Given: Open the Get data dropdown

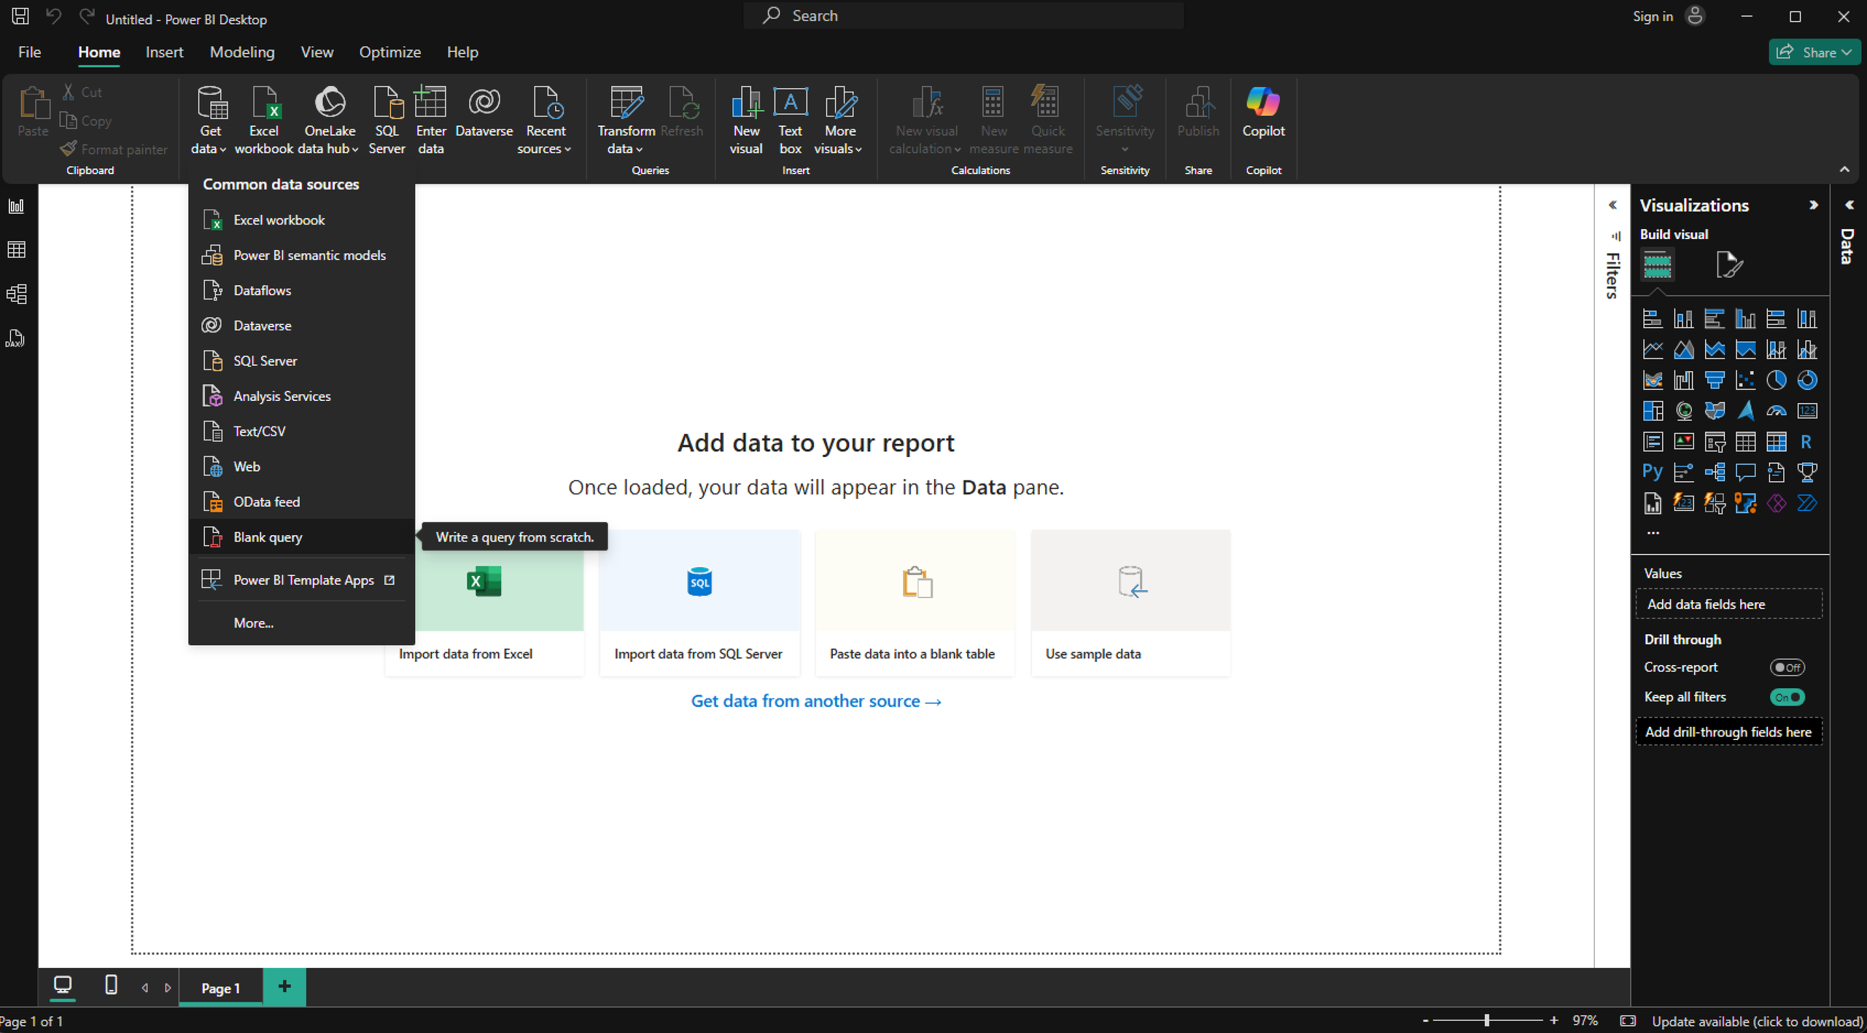Looking at the screenshot, I should click(x=209, y=120).
